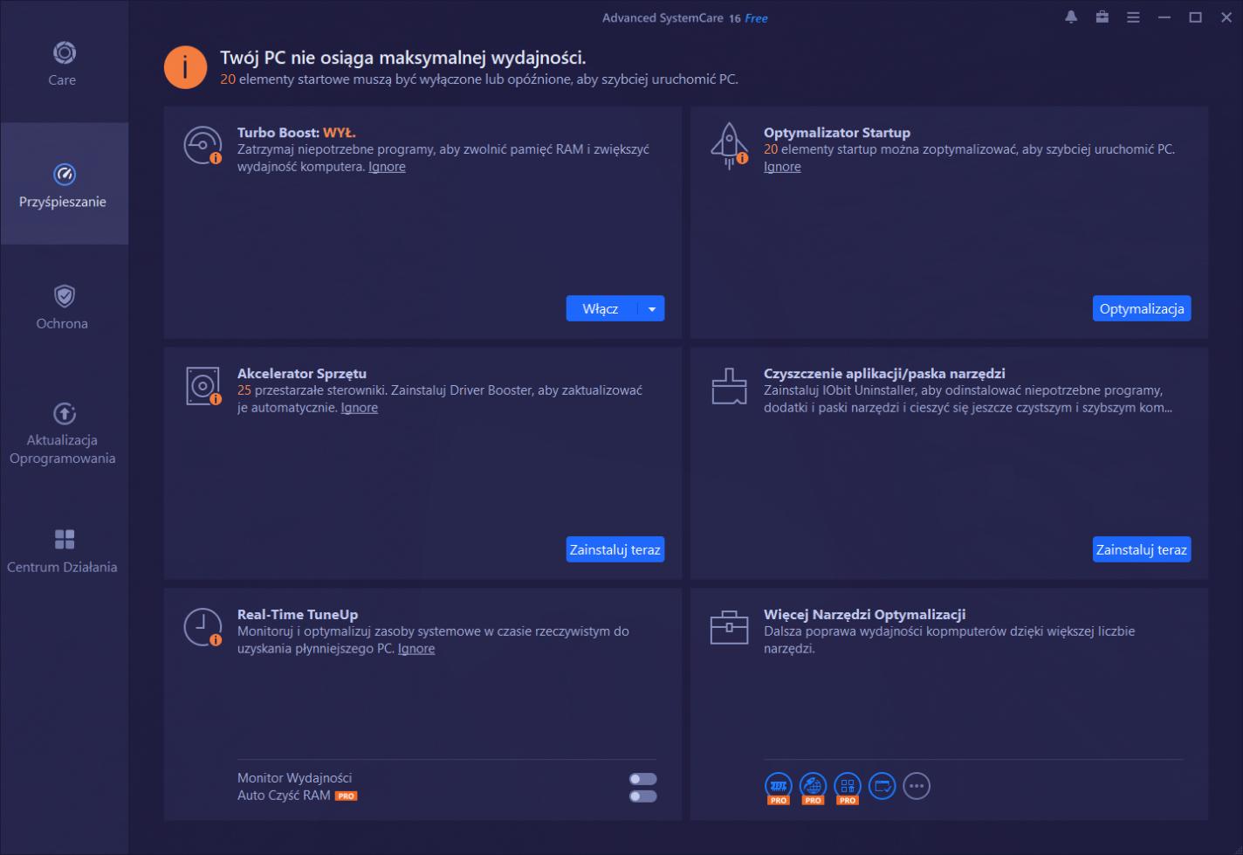Screen dimensions: 1243x855
Task: Click the RAM cleaner PRO tool icon
Action: click(x=778, y=785)
